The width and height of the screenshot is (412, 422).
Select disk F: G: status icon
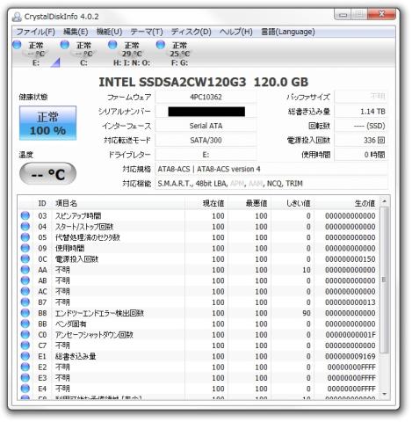(x=161, y=45)
